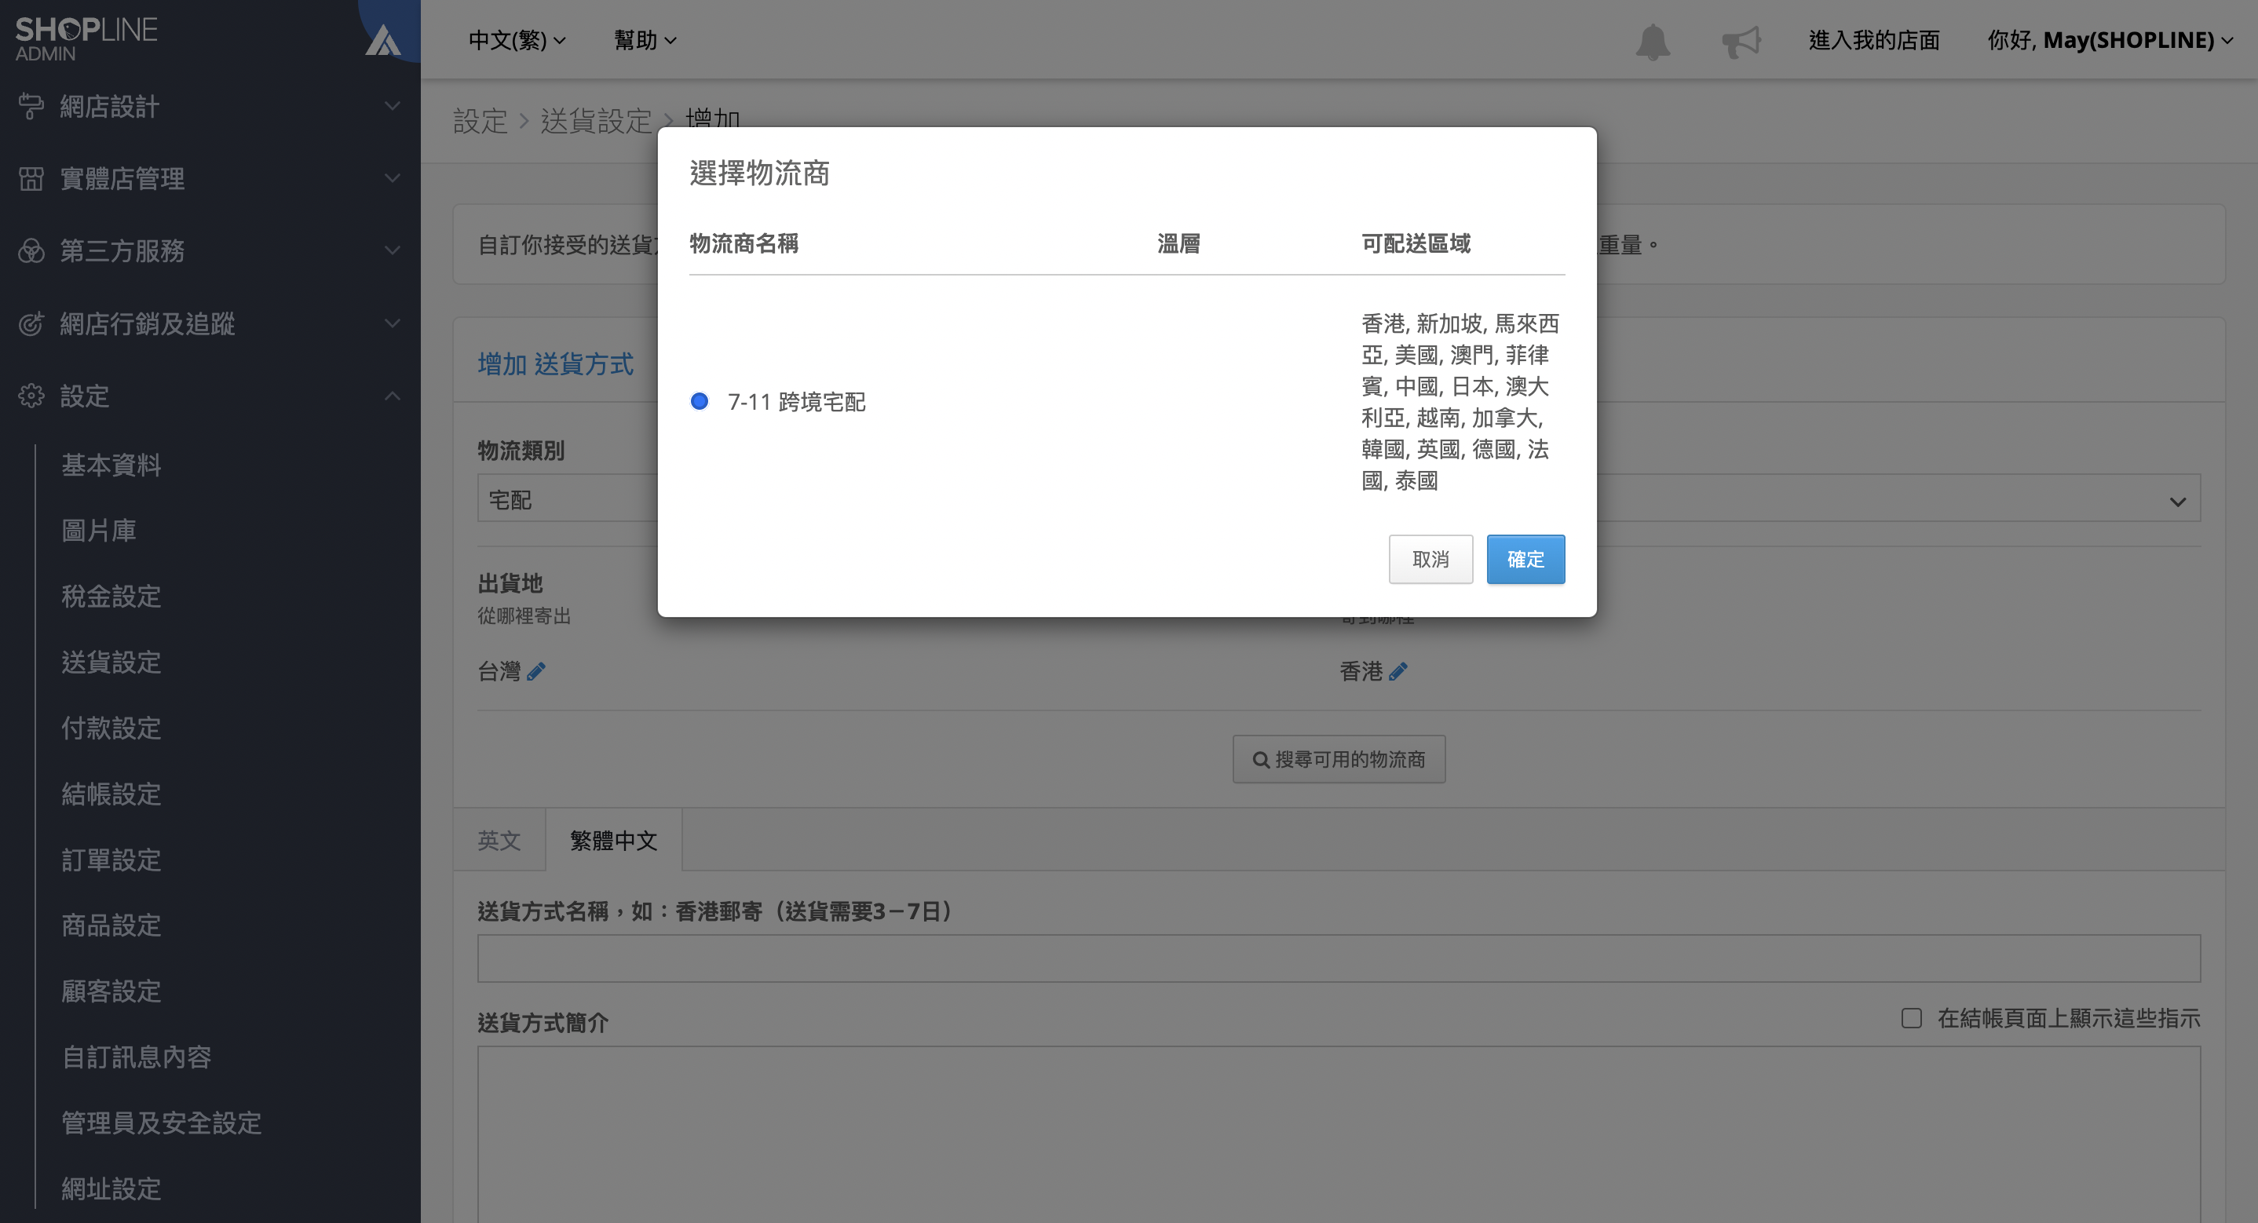Open 稅金設定 in settings menu

coord(111,596)
